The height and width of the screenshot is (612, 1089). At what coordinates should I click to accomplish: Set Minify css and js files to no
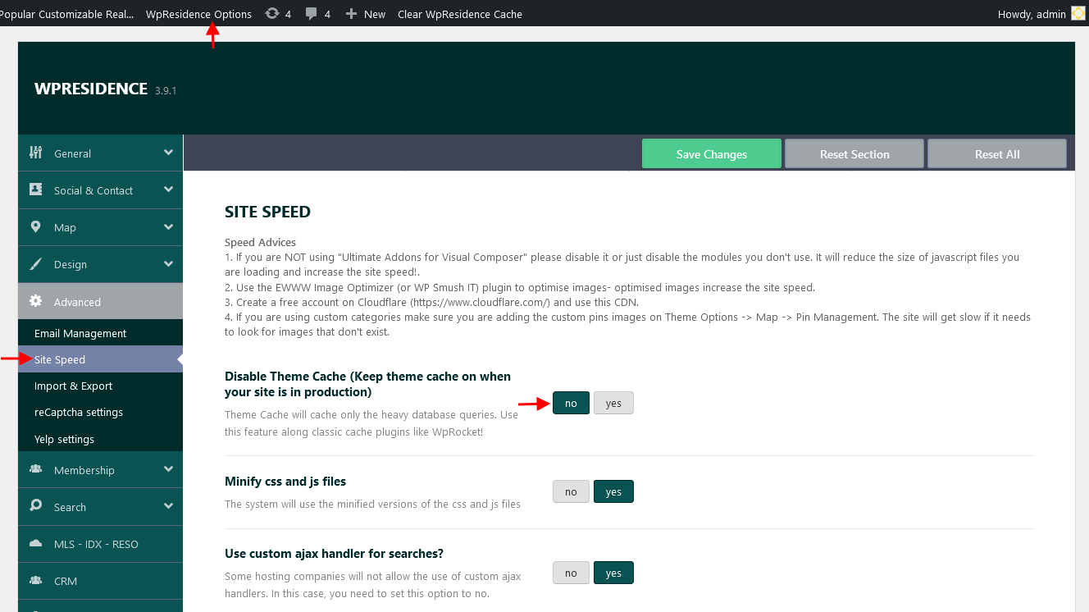[x=571, y=491]
